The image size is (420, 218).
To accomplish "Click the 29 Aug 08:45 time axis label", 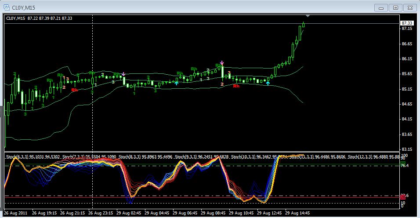I will point(213,213).
